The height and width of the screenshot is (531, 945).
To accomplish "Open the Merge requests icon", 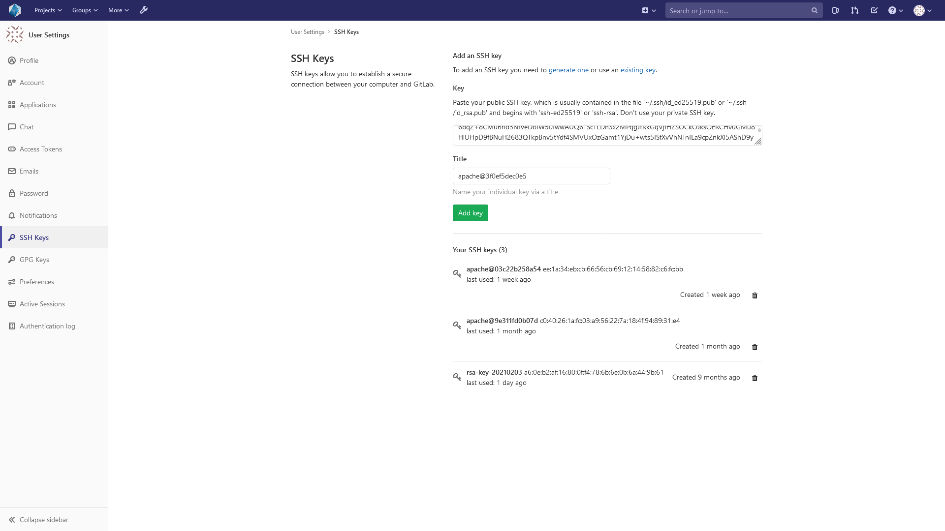I will click(855, 10).
